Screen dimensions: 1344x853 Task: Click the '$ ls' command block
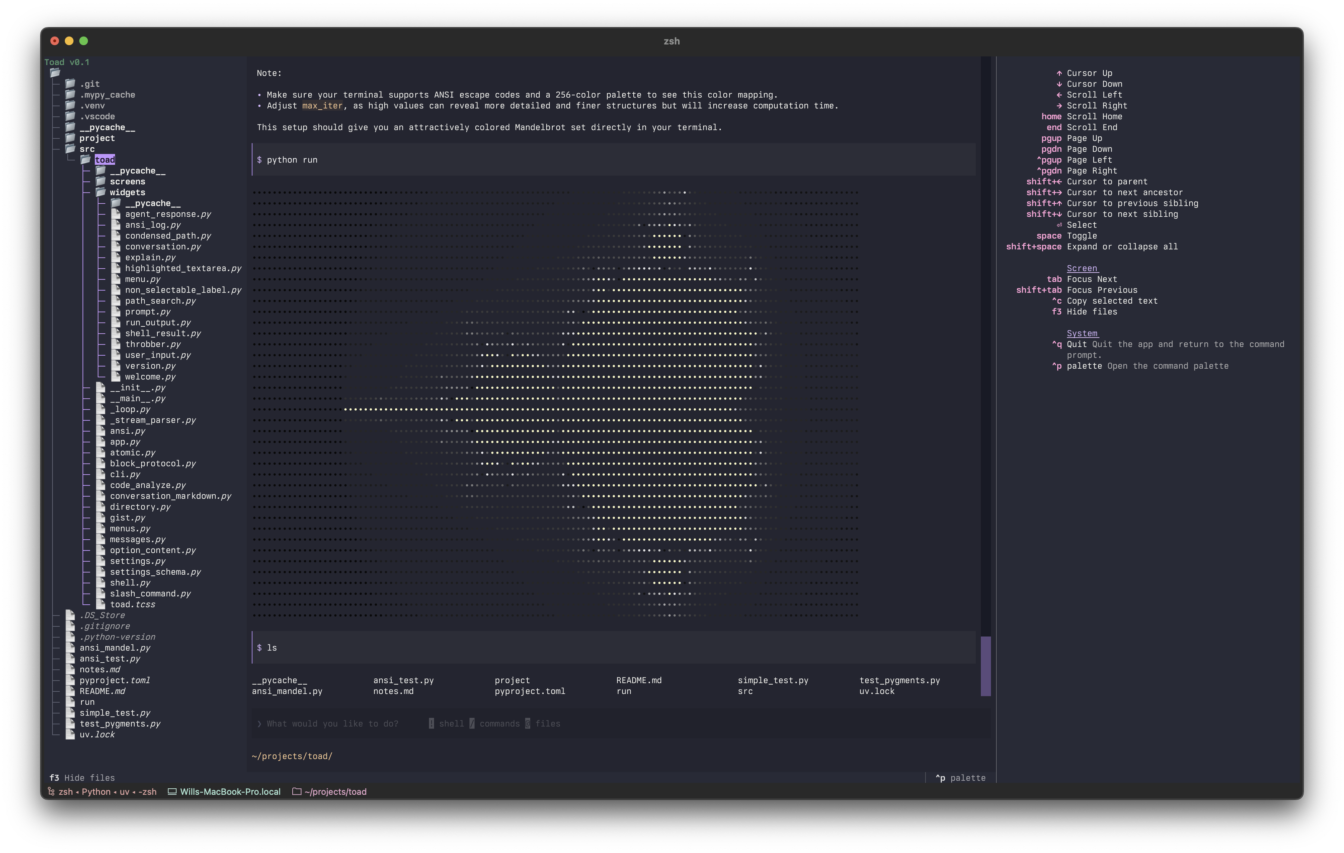pyautogui.click(x=613, y=648)
